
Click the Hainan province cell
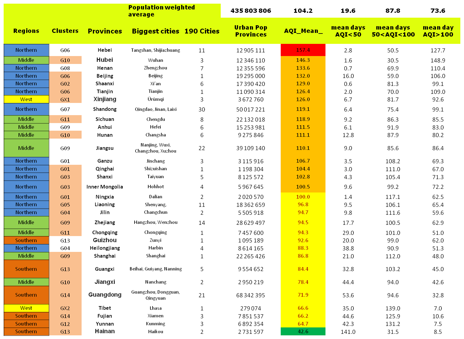tap(105, 331)
